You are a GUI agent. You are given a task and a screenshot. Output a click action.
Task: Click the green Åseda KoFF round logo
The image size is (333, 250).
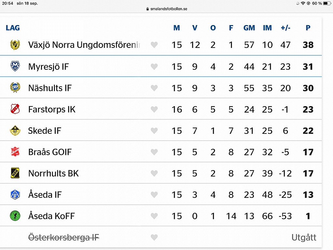pos(15,216)
